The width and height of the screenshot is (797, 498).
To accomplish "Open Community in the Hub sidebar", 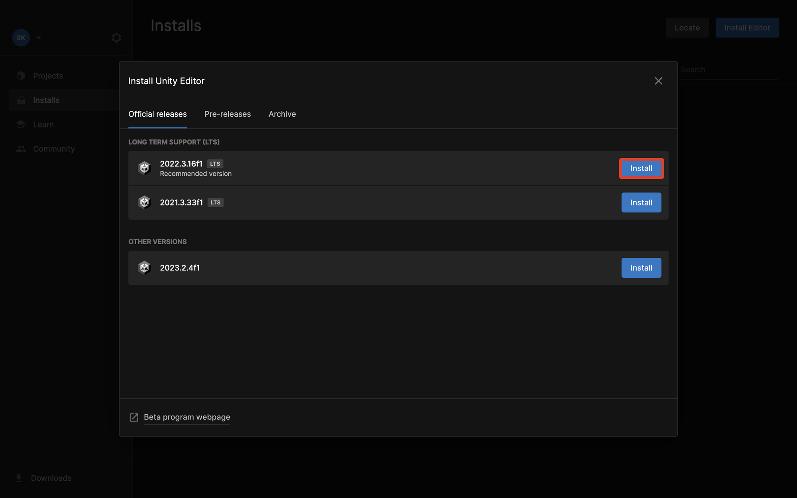I will point(54,149).
